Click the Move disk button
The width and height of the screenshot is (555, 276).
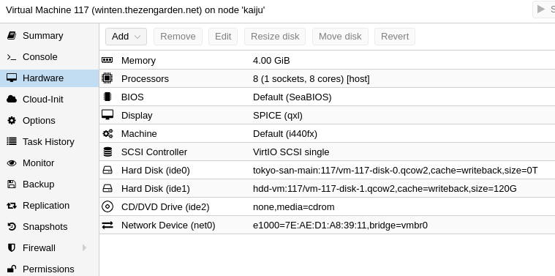340,37
